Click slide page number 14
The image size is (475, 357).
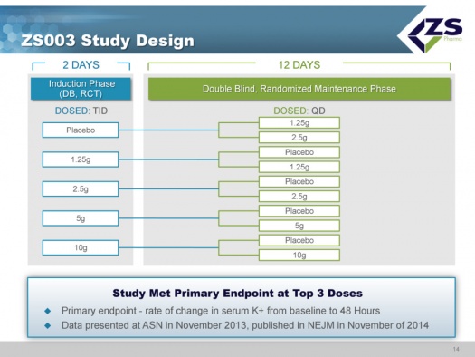coord(456,349)
